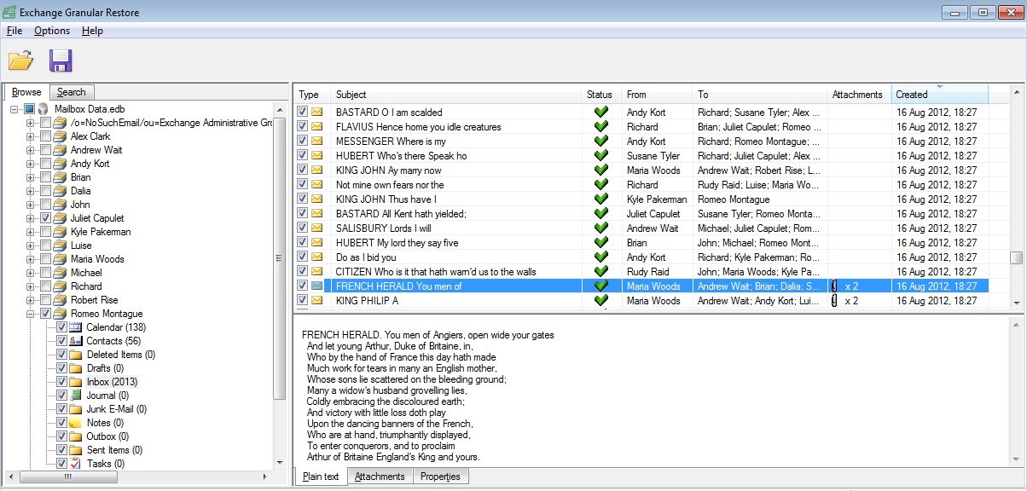The image size is (1027, 491).
Task: Click the envelope icon for BASTARD O I am scalded
Action: (317, 113)
